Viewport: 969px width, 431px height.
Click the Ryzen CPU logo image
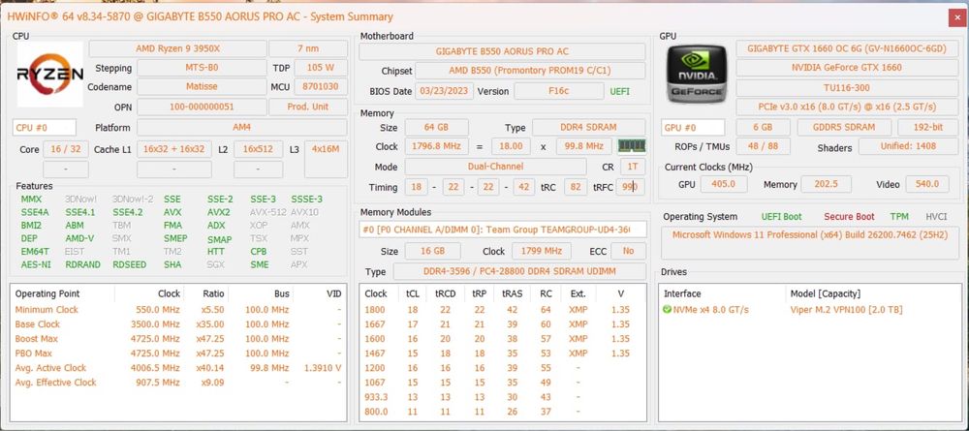(x=50, y=75)
